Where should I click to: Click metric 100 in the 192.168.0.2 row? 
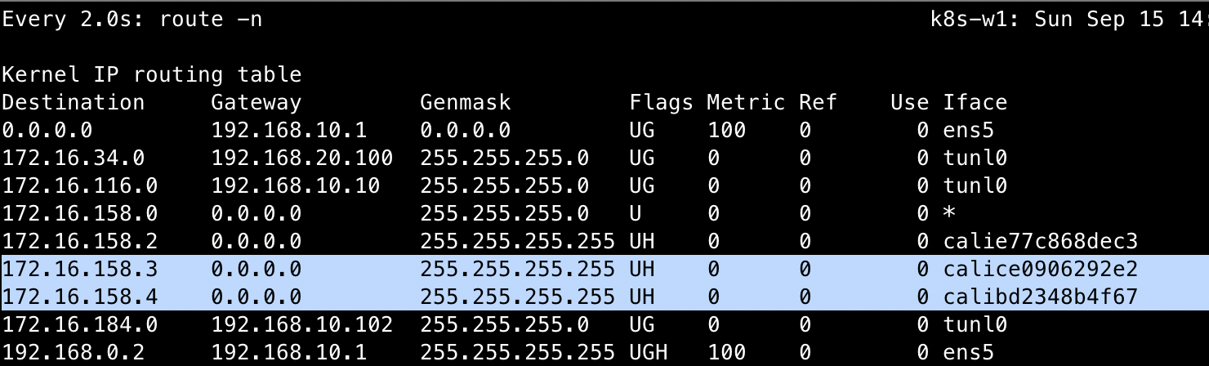[x=727, y=352]
